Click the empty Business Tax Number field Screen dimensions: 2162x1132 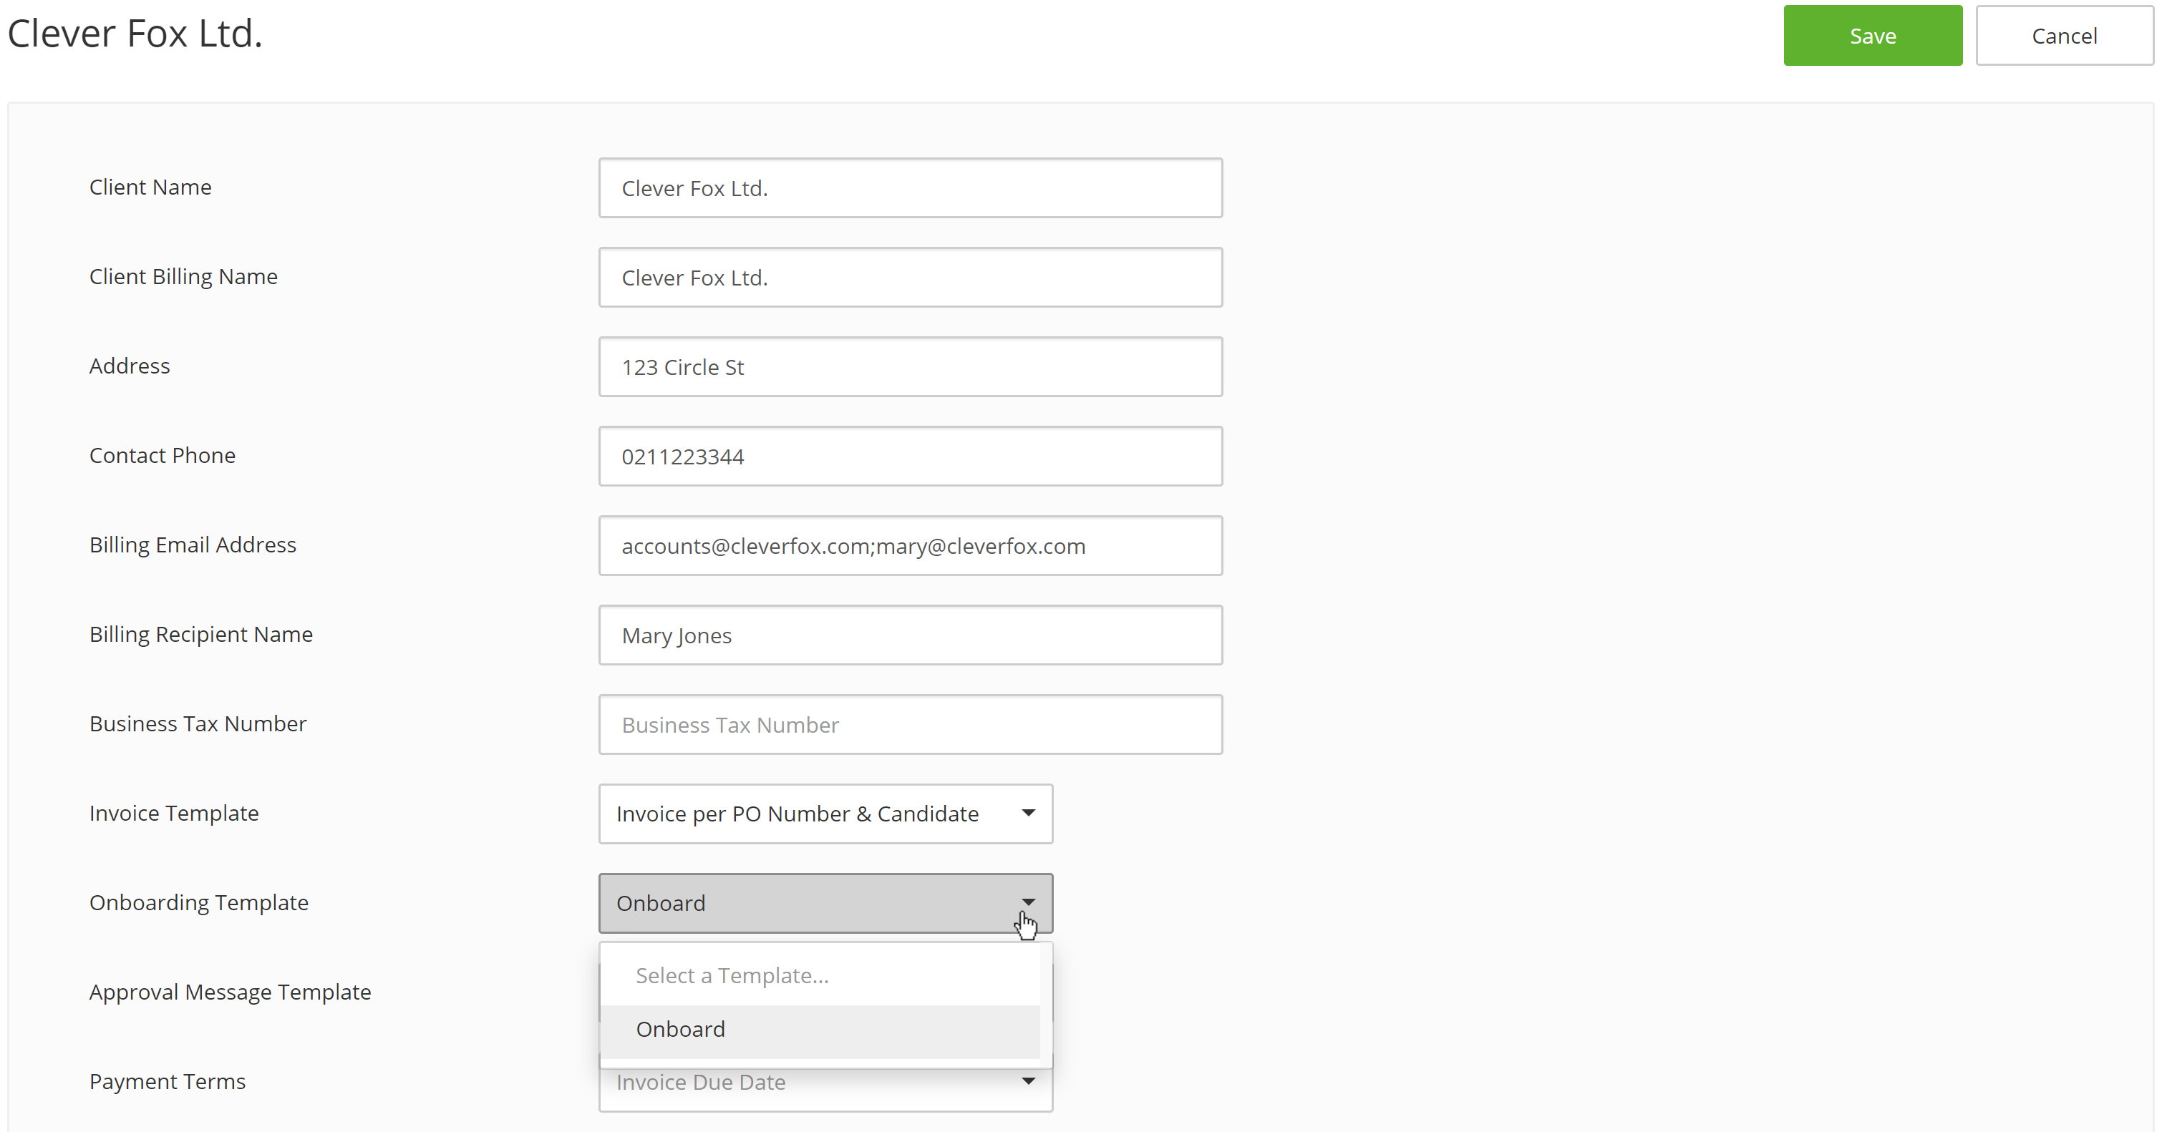click(x=910, y=725)
